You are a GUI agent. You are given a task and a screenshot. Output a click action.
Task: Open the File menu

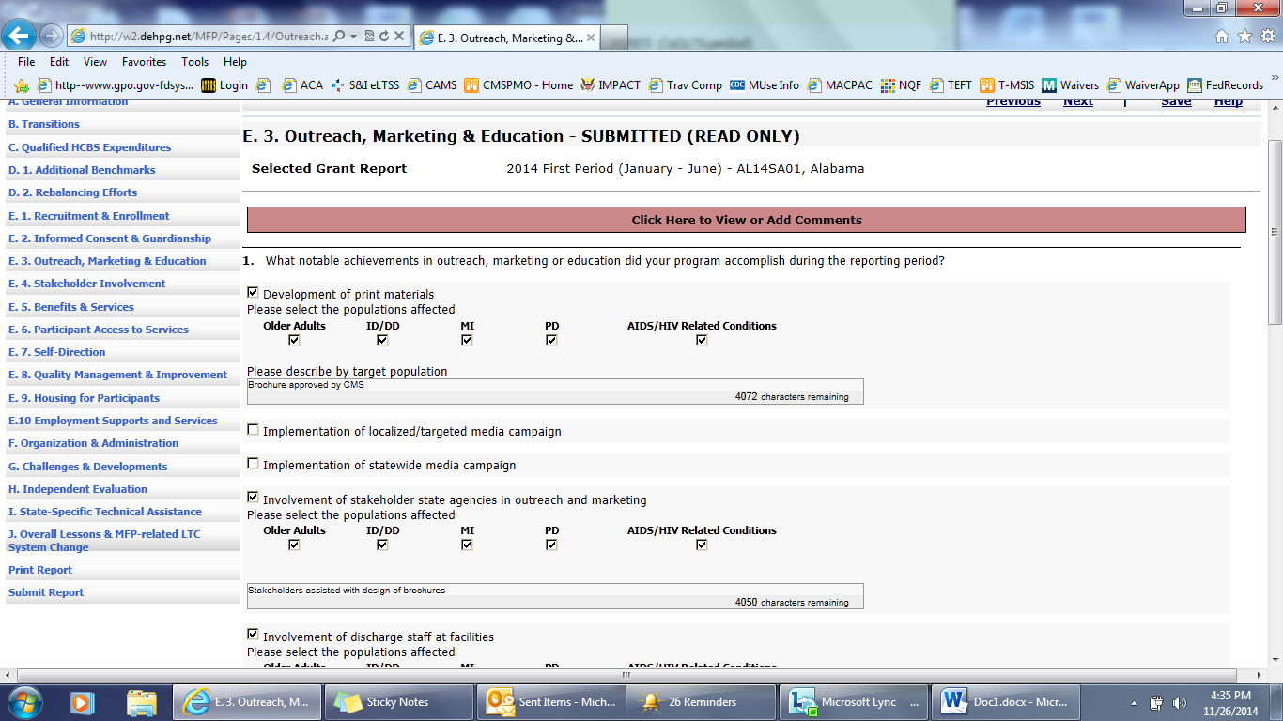(26, 62)
